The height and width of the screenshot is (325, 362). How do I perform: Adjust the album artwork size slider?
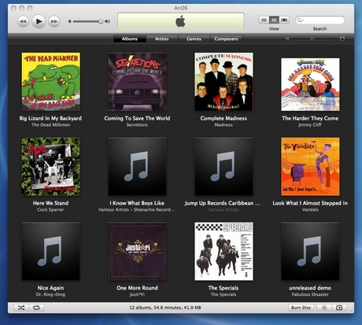point(312,39)
